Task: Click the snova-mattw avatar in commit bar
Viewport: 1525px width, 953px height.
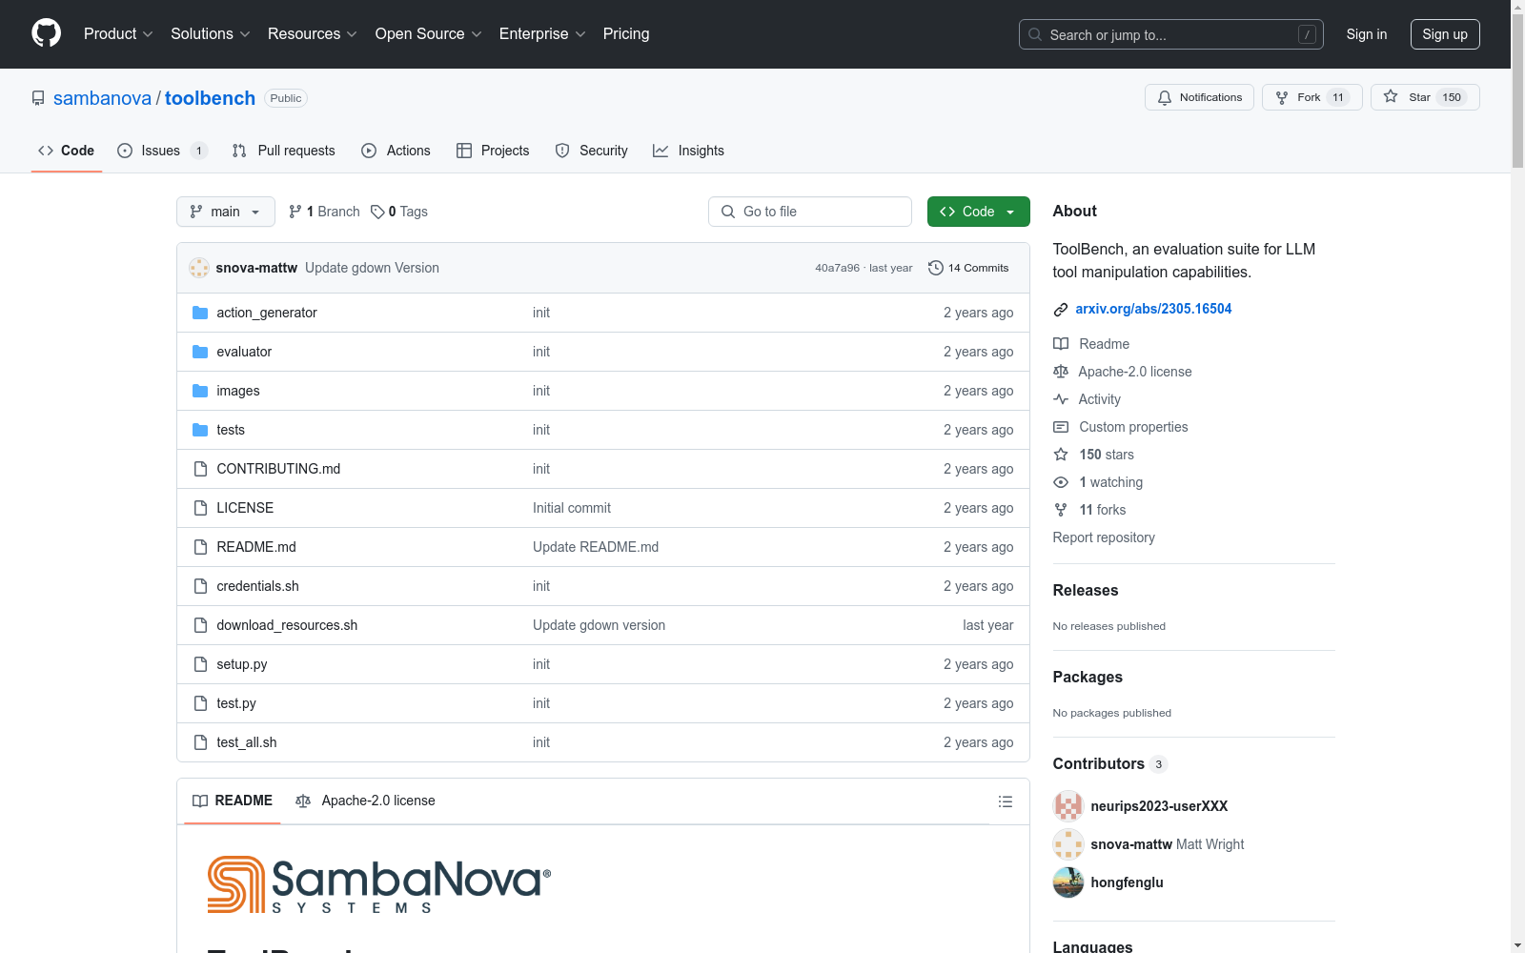Action: (x=199, y=268)
